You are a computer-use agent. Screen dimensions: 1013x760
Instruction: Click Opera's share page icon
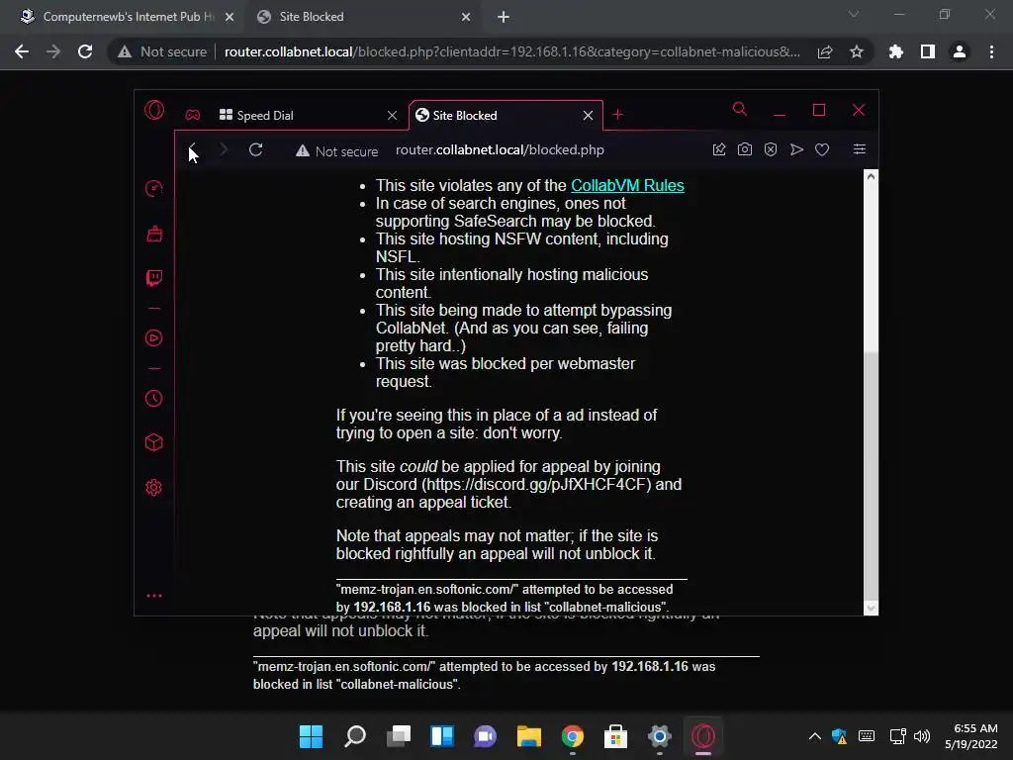click(x=719, y=150)
